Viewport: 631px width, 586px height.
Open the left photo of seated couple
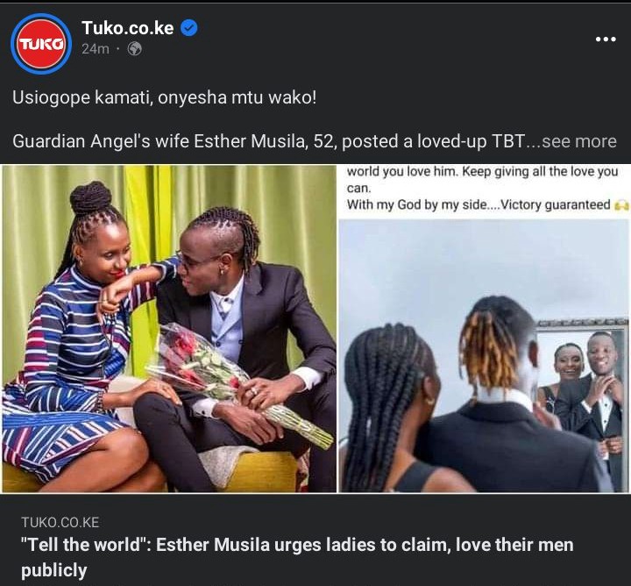pos(169,328)
